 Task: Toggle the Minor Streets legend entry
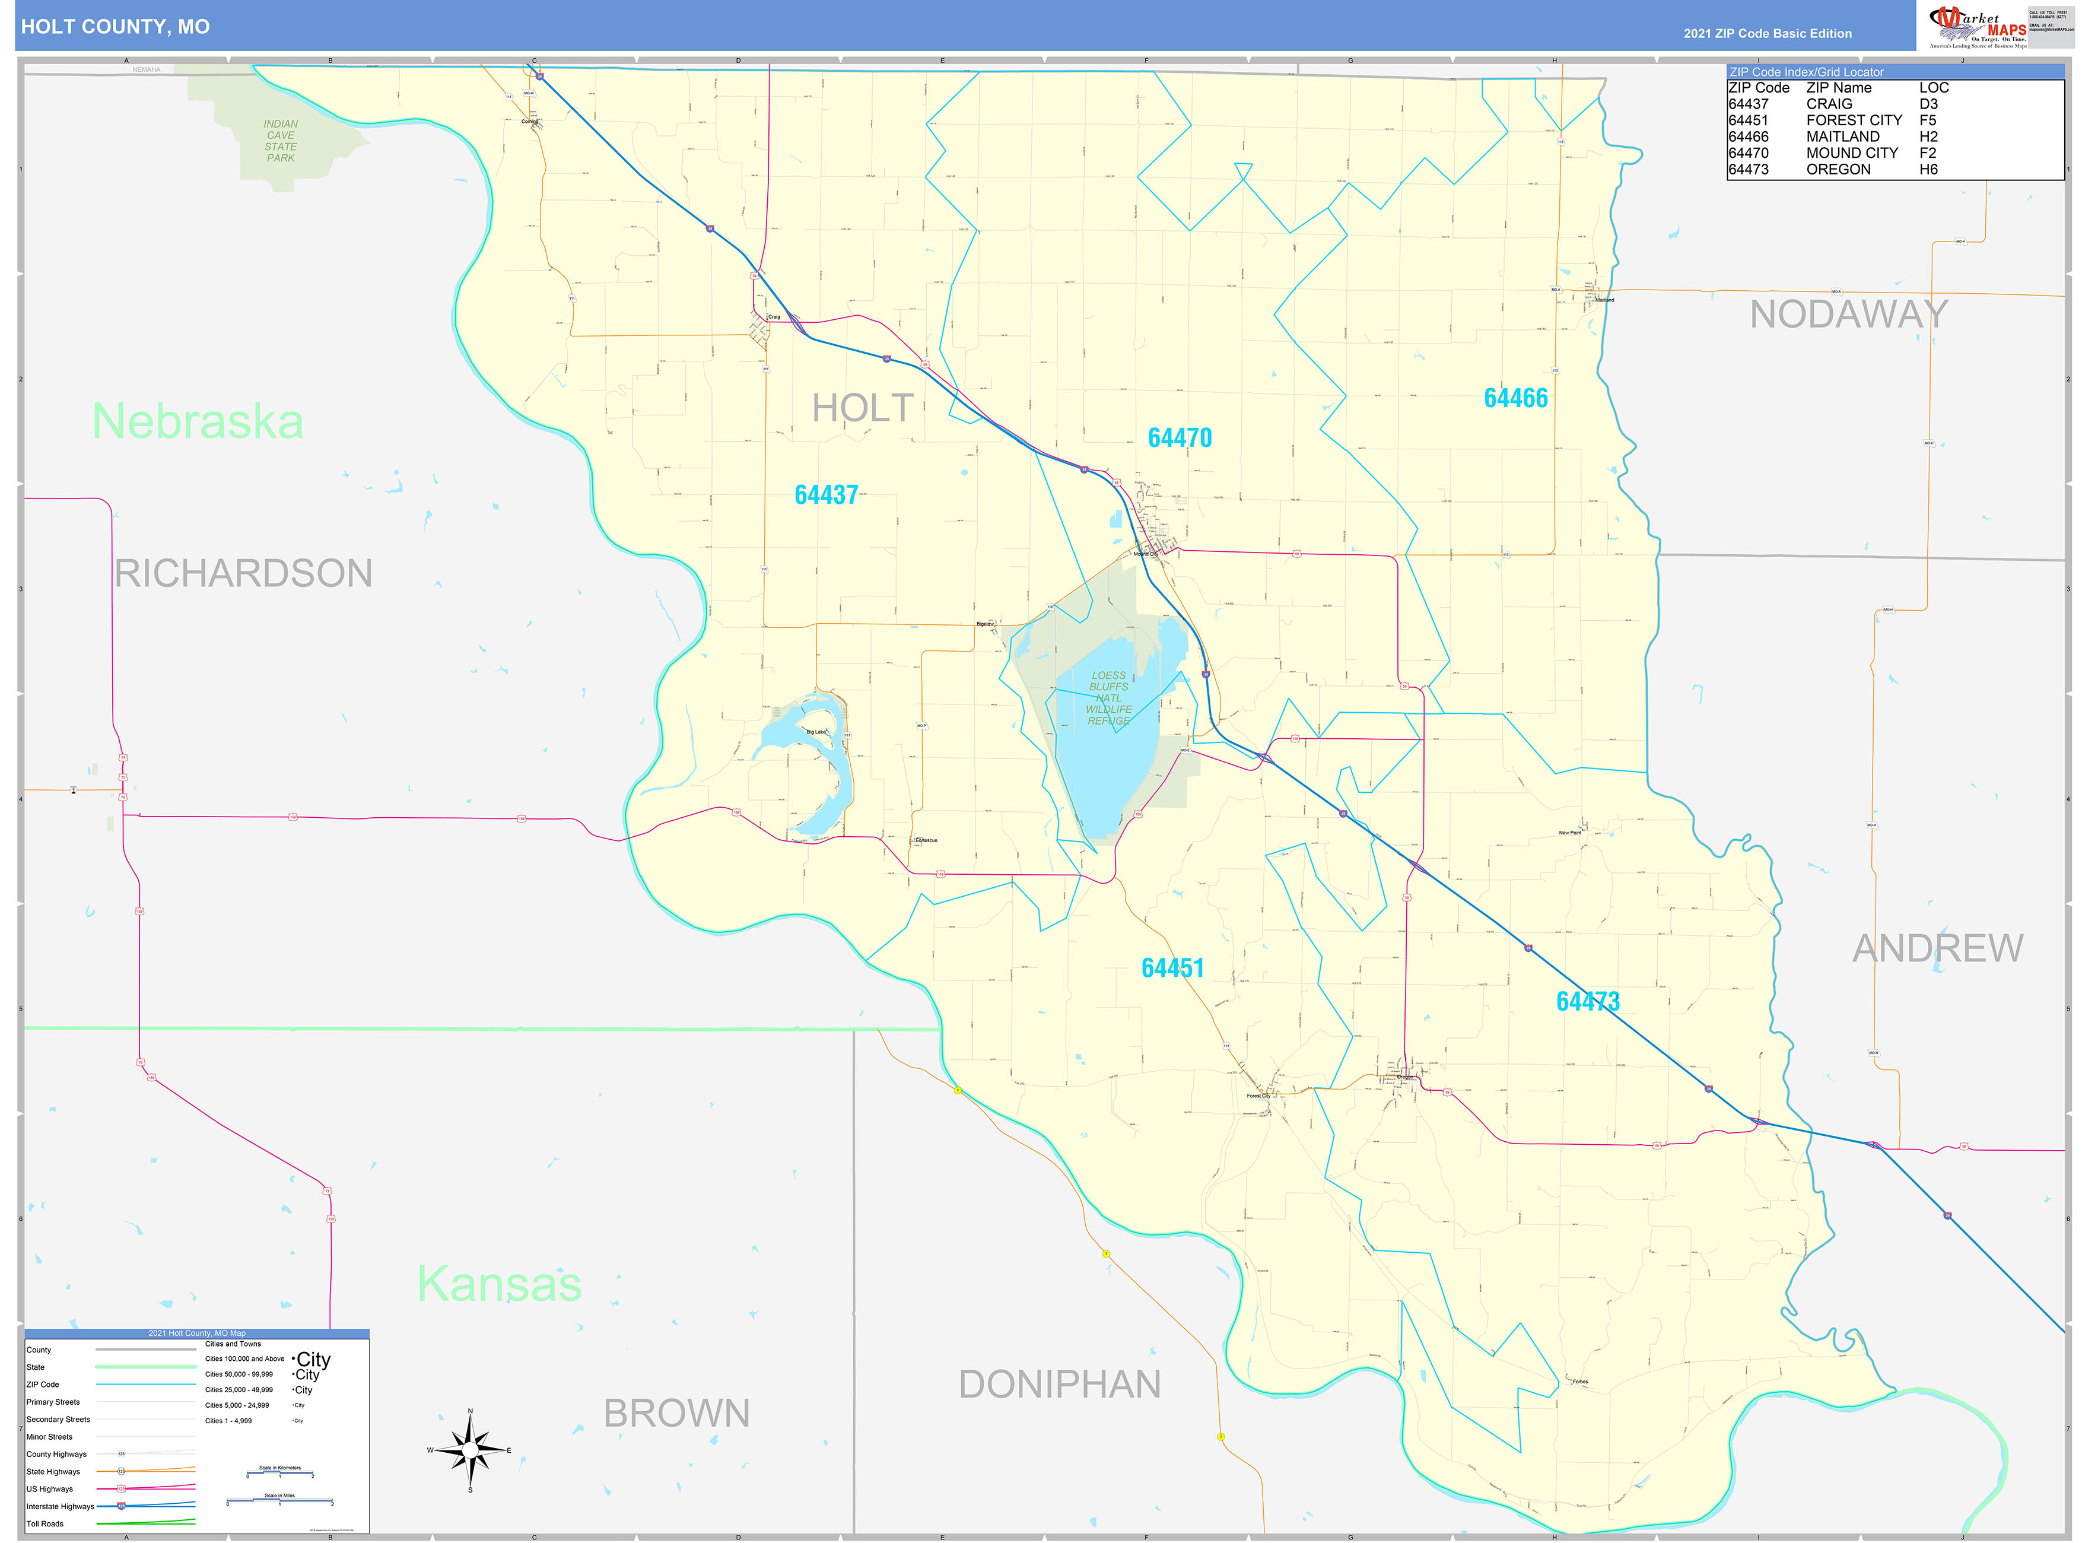click(49, 1437)
